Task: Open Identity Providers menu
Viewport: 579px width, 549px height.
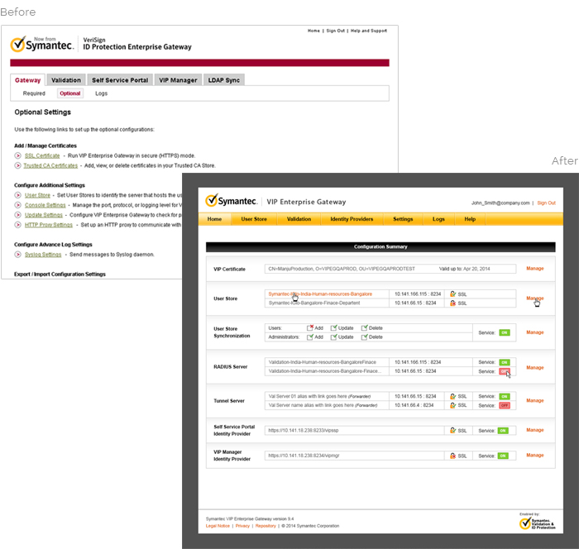Action: (352, 219)
